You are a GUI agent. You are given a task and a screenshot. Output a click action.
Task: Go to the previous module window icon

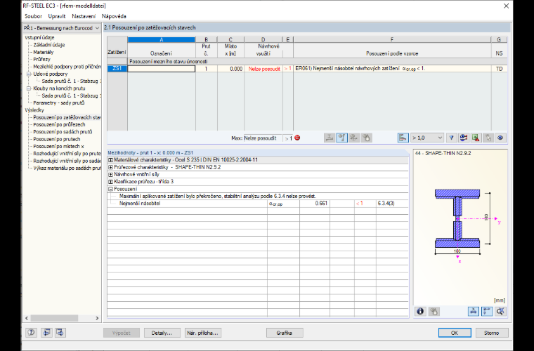pyautogui.click(x=46, y=333)
